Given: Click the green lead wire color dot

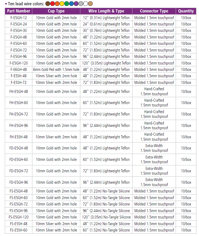Looking at the screenshot, I should coord(67,4).
